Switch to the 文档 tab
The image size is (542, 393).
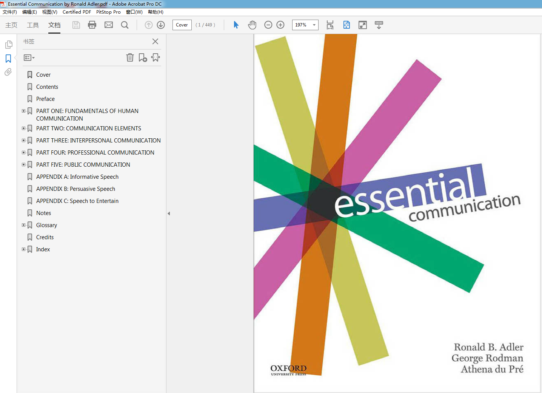54,25
